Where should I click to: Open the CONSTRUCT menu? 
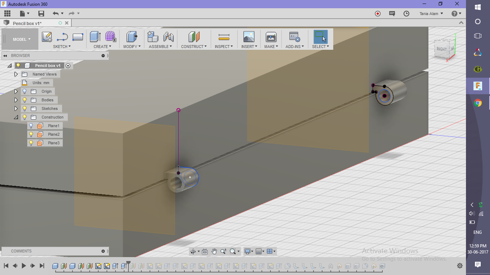(194, 47)
